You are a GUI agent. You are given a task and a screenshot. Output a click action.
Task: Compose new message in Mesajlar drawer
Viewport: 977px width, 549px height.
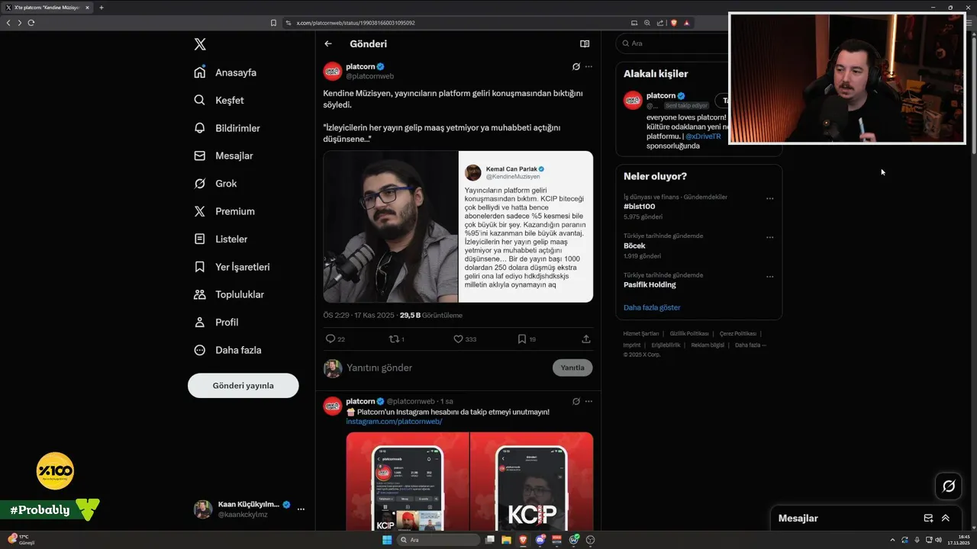coord(928,518)
